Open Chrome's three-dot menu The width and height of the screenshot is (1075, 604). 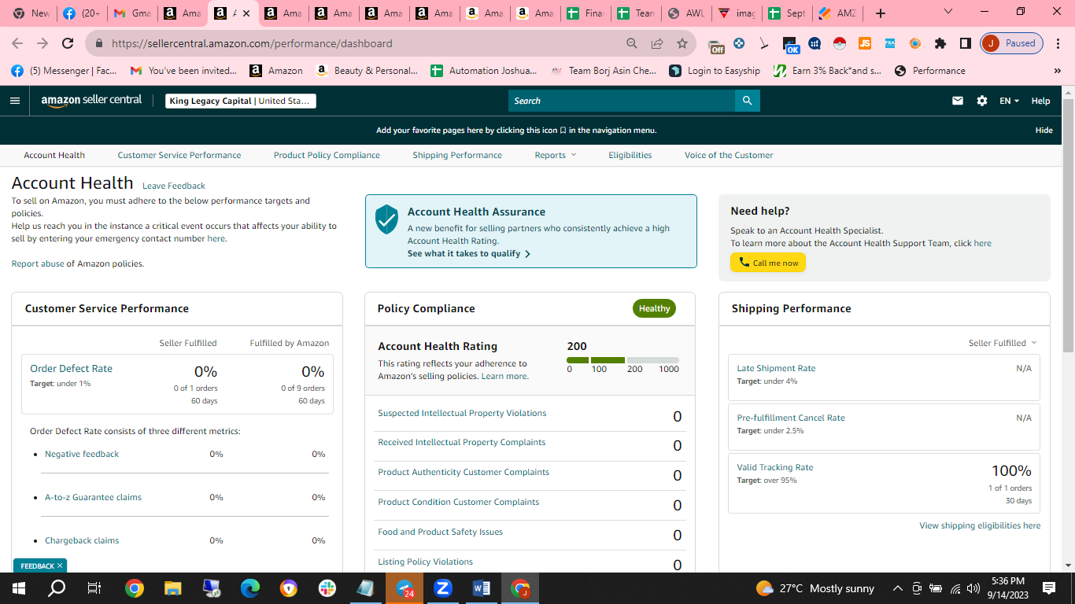click(1058, 43)
